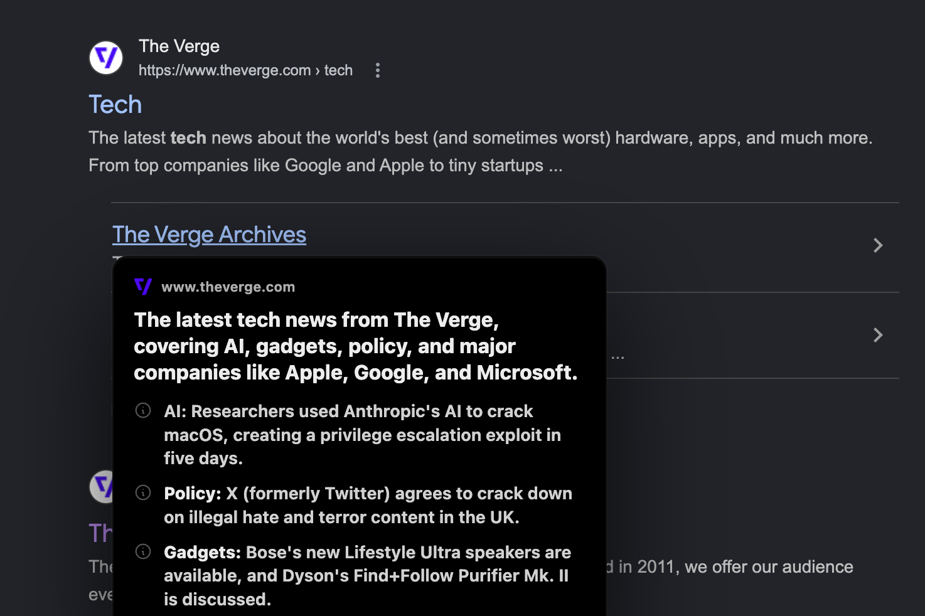Click the https://www.theverge.com › tech URL
This screenshot has width=925, height=616.
[245, 70]
